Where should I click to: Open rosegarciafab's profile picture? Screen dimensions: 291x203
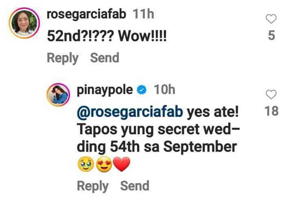click(24, 23)
